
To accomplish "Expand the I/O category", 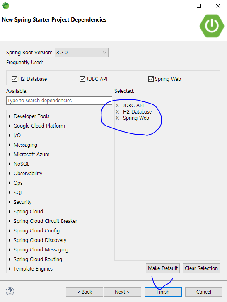I will tap(10, 135).
